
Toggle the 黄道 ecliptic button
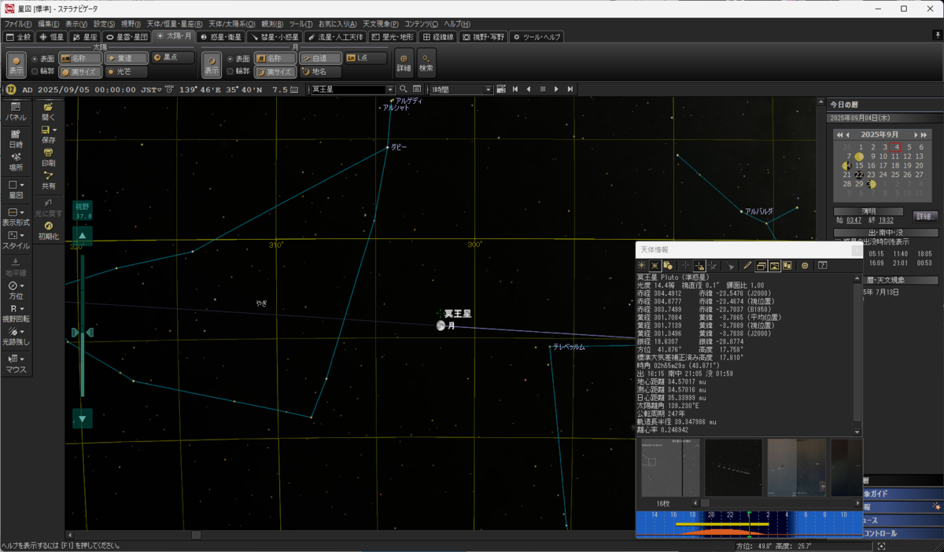pos(127,58)
